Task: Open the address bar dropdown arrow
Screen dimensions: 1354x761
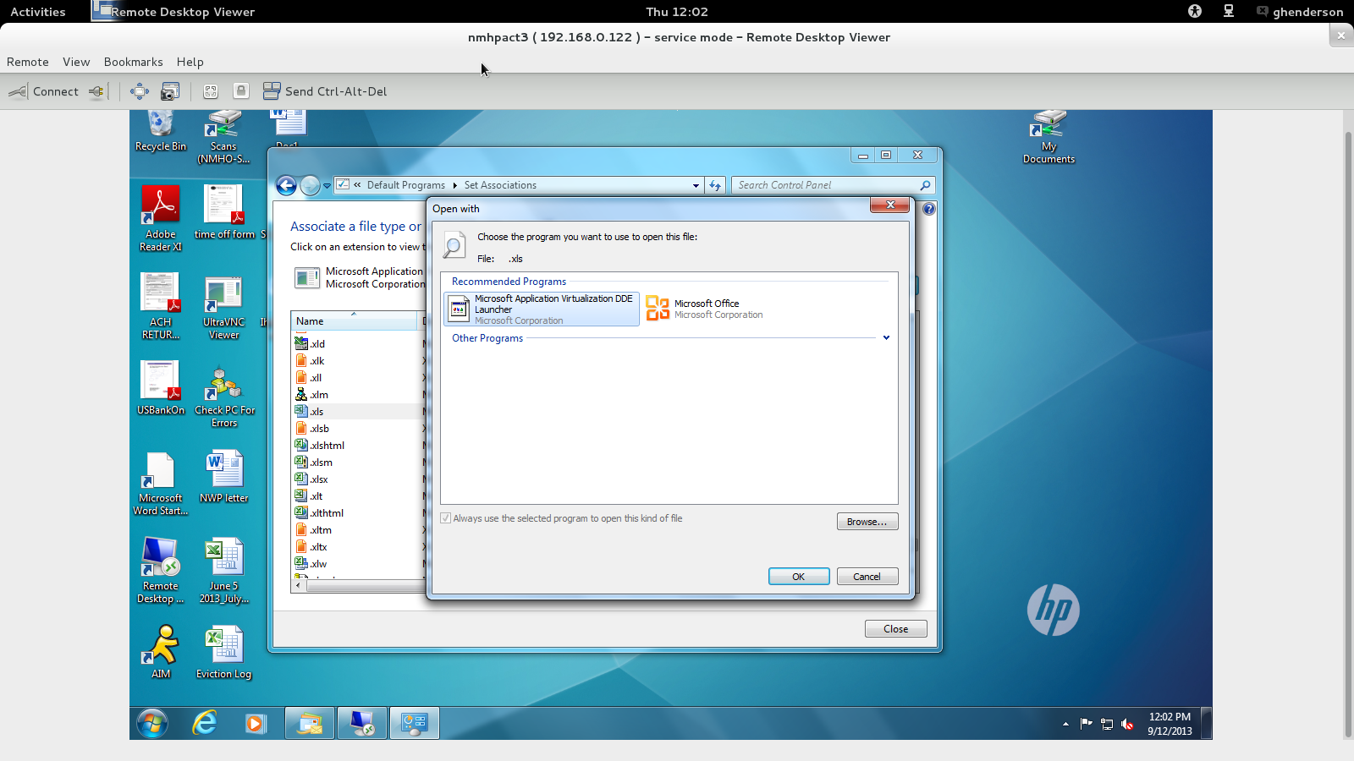Action: (696, 185)
